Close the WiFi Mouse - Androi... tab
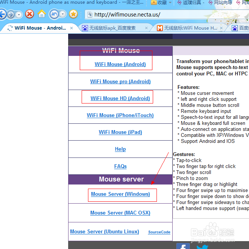Viewport: 249px width, 249px height. [72, 28]
